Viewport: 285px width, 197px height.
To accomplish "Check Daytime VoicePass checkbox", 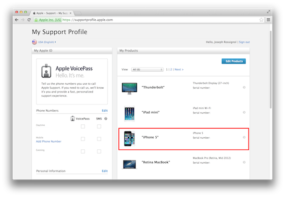I will [x=83, y=127].
